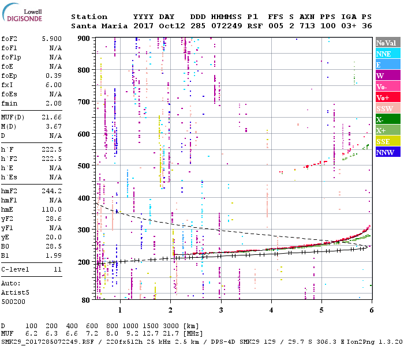Select the E blue legend swatch
Screen dimensions: 404x346
point(388,65)
